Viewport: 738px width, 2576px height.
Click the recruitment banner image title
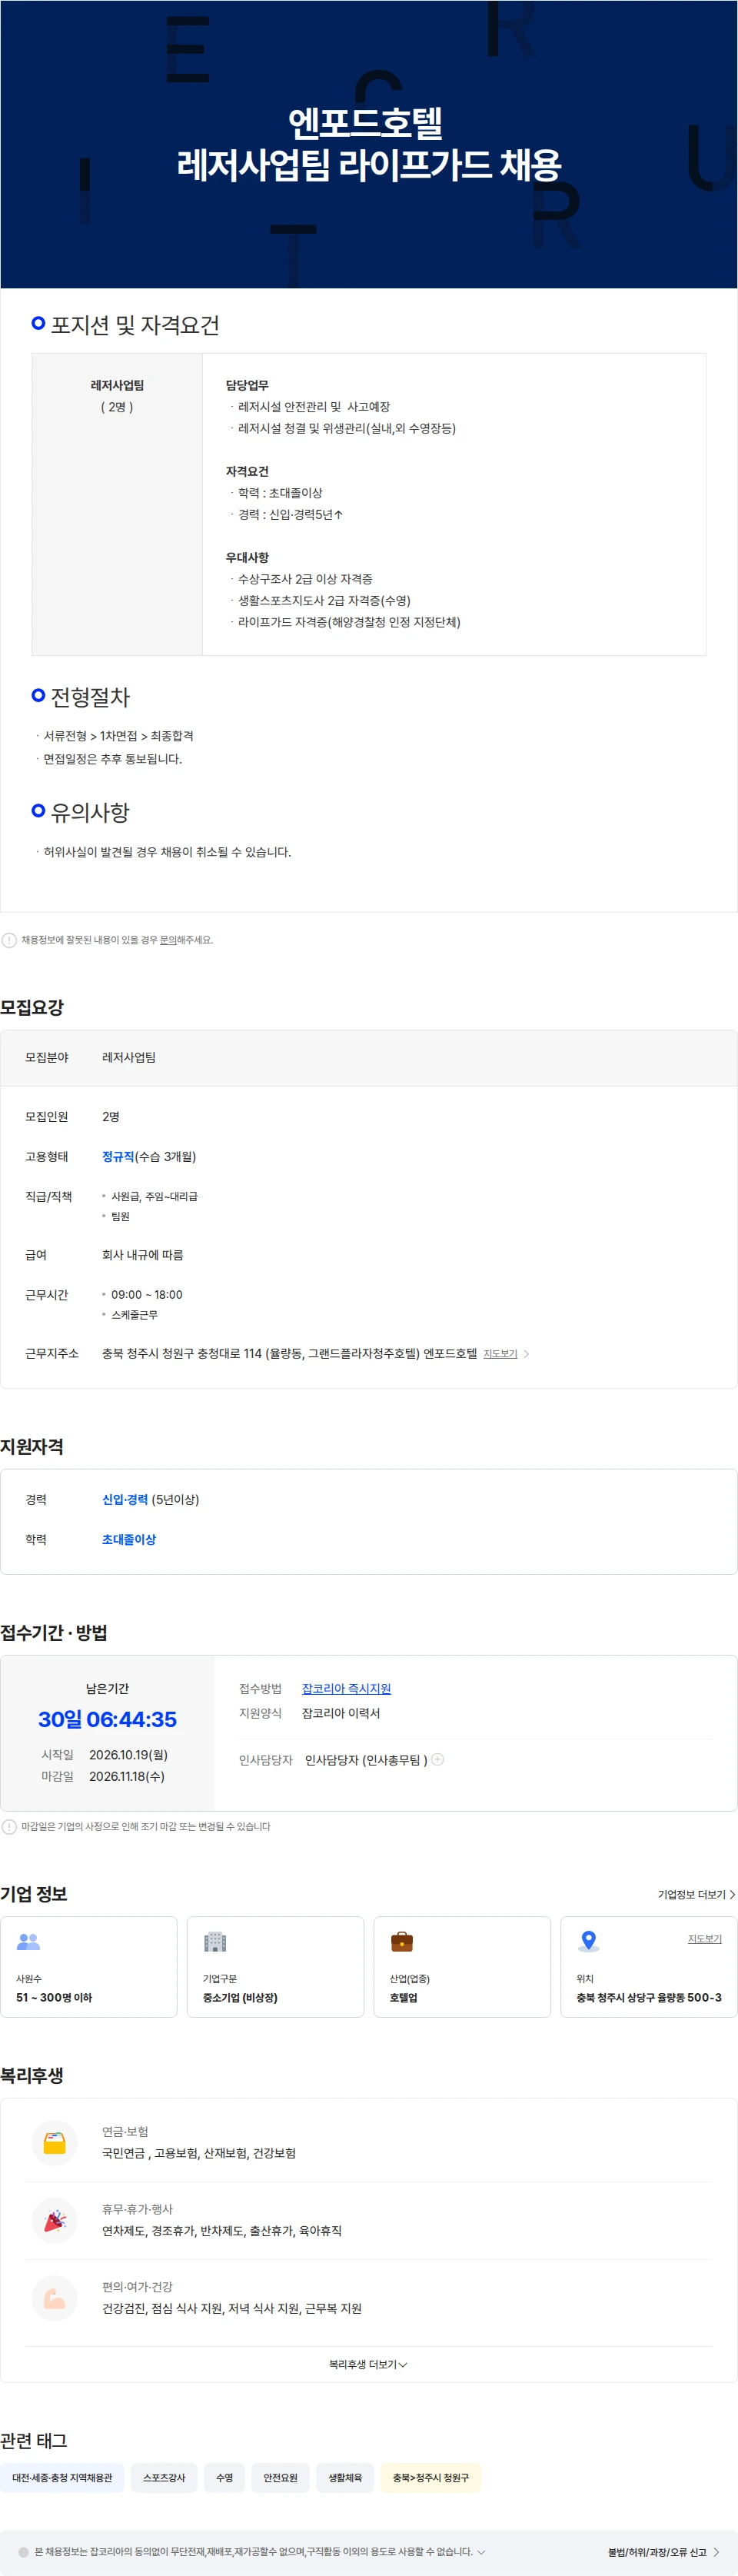[369, 144]
